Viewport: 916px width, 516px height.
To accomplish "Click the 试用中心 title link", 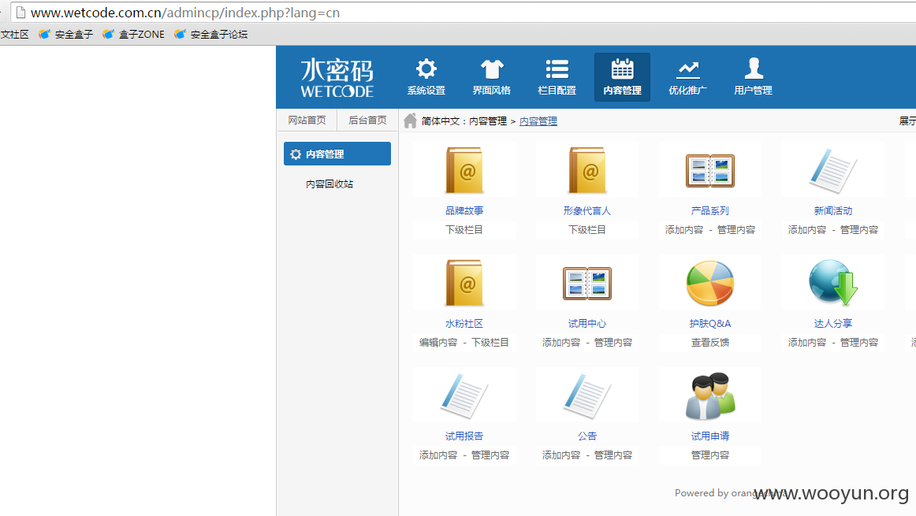I will click(x=587, y=323).
